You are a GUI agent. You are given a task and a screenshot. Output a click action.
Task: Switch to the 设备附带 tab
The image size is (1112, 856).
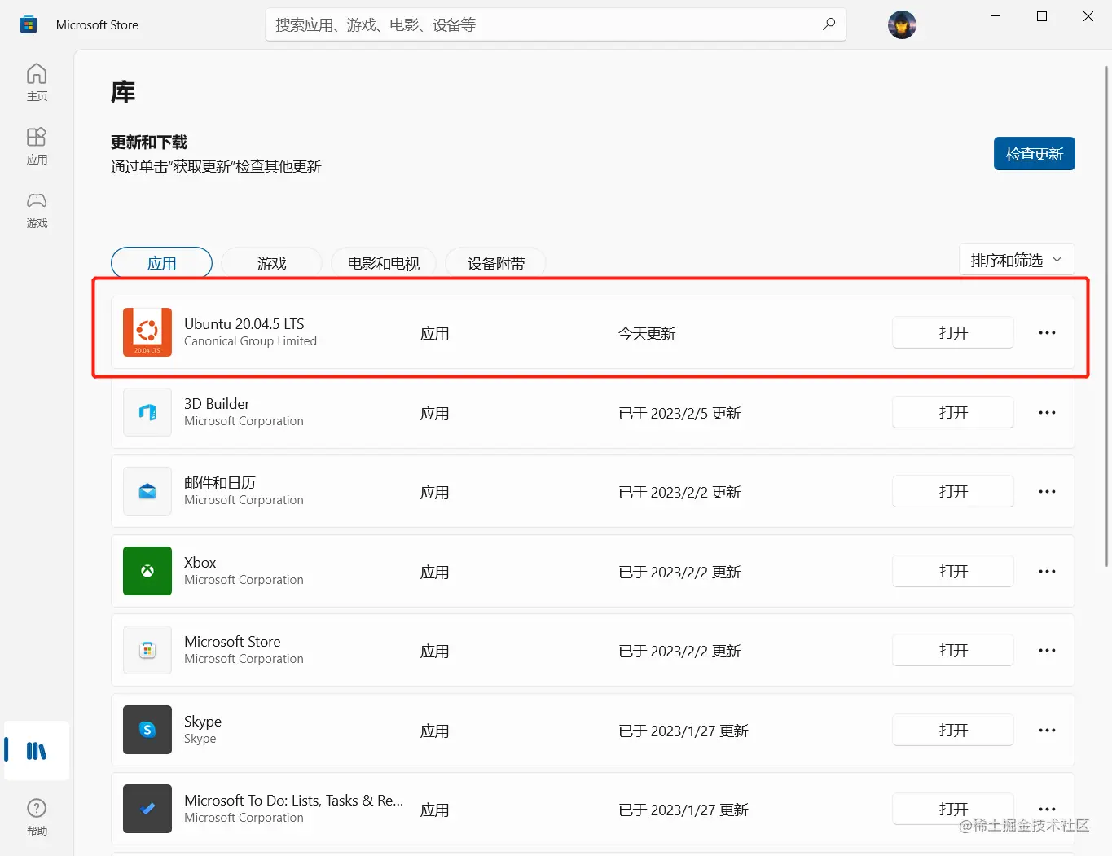pos(495,263)
